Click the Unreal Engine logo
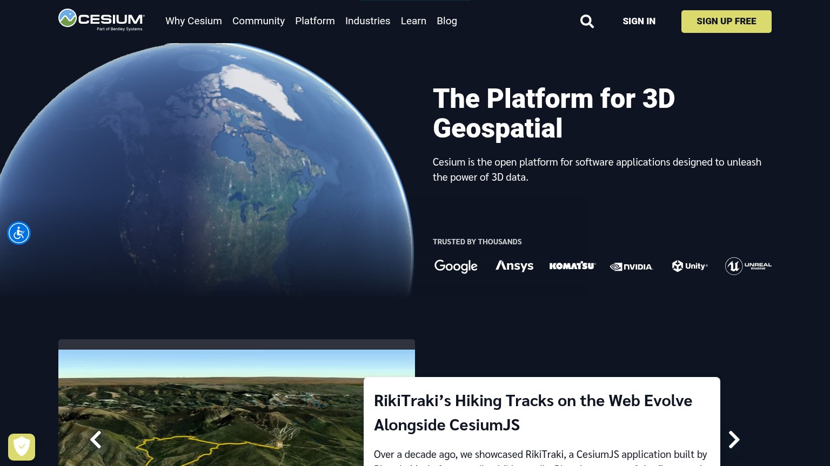Viewport: 830px width, 466px height. click(748, 266)
